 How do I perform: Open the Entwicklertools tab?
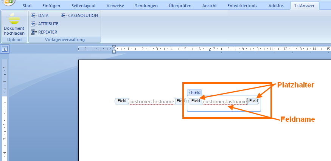pos(242,6)
